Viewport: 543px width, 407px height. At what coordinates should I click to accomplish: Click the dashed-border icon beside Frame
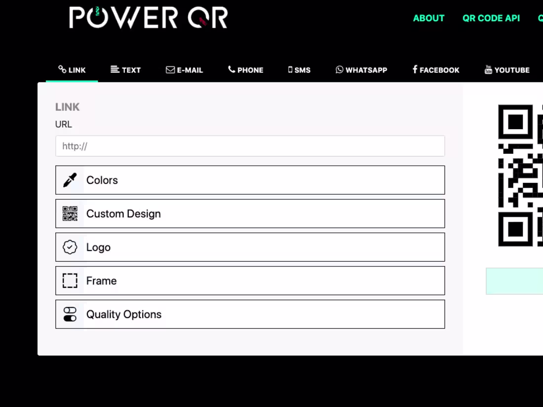click(x=70, y=280)
